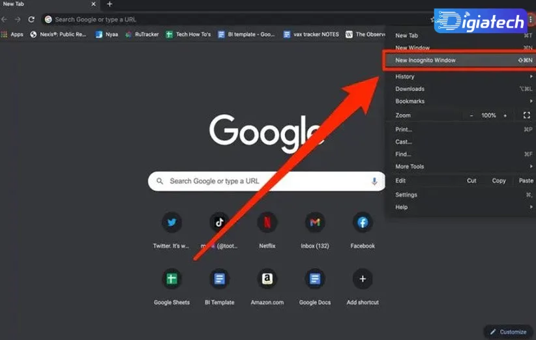This screenshot has width=536, height=340.
Task: Click Paste in the Edit row
Action: click(x=526, y=180)
